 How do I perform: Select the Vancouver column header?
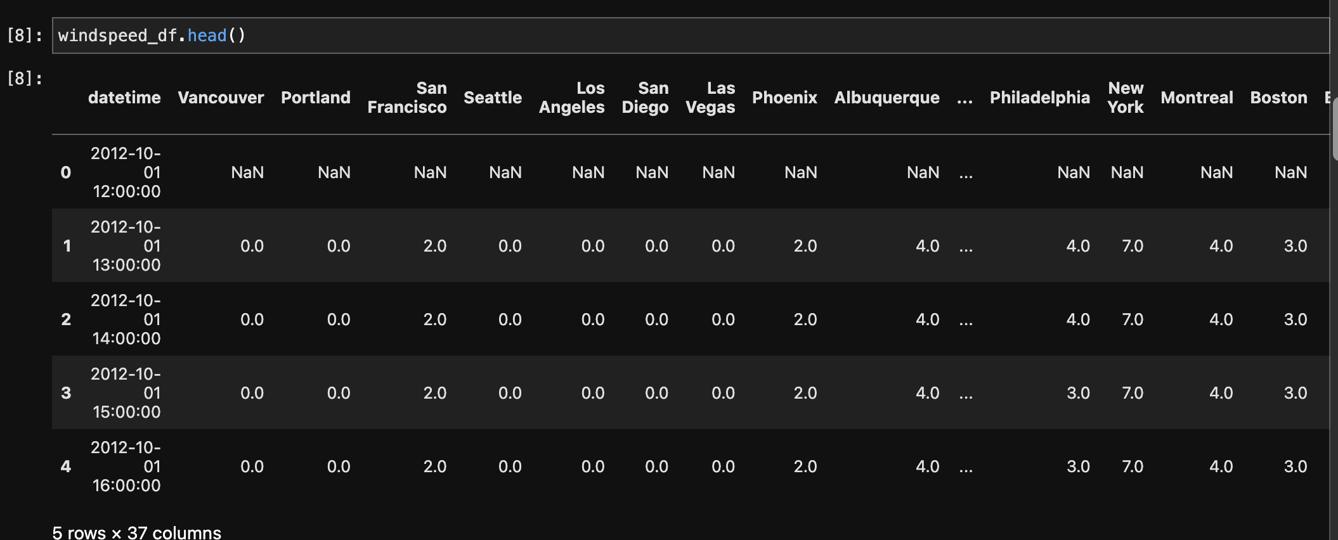pos(221,98)
